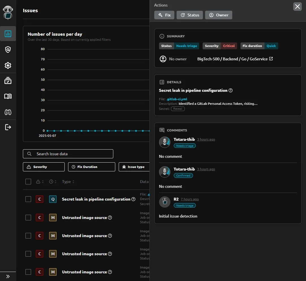Click the Owner button in Actions panel

click(218, 15)
